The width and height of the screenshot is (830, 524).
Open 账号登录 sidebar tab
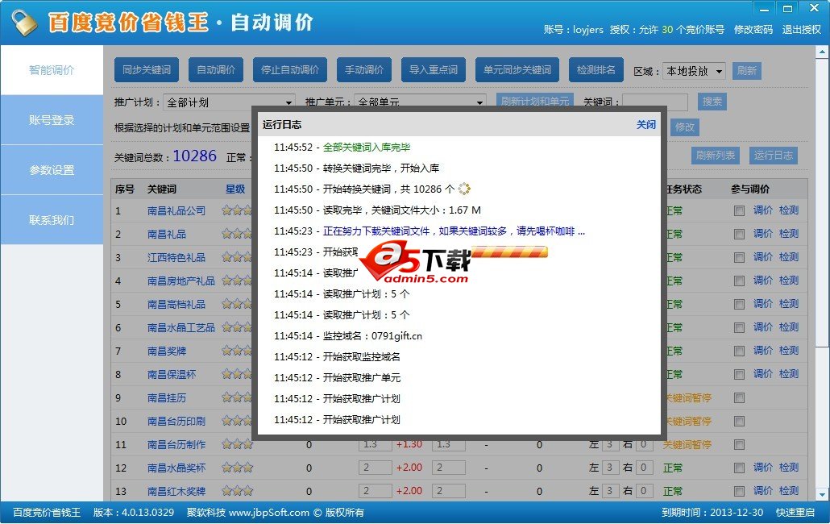(x=52, y=120)
